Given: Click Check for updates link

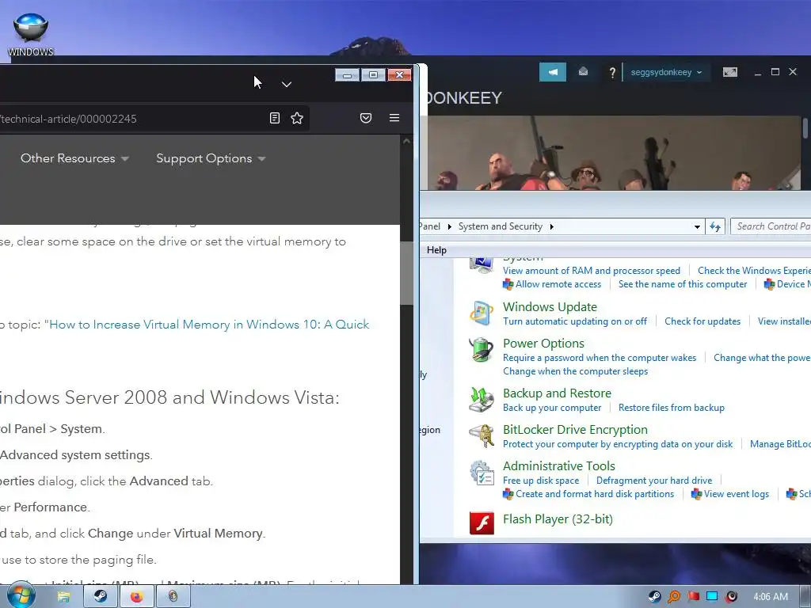Looking at the screenshot, I should (702, 321).
